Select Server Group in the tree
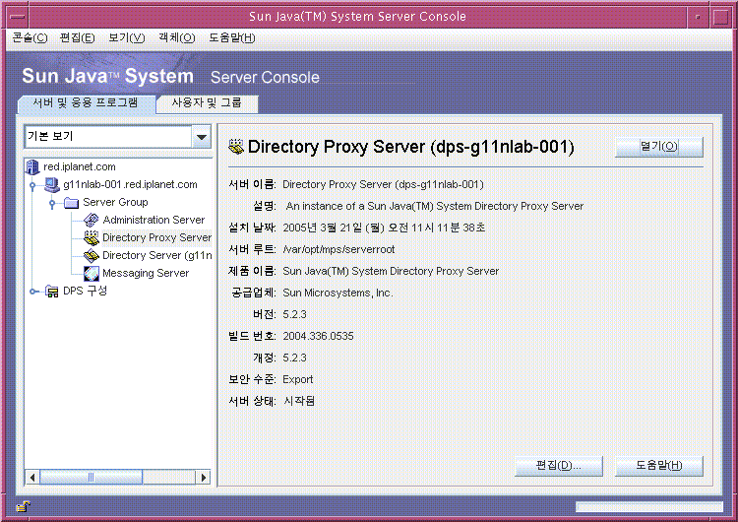Viewport: 738px width, 522px height. (x=115, y=203)
